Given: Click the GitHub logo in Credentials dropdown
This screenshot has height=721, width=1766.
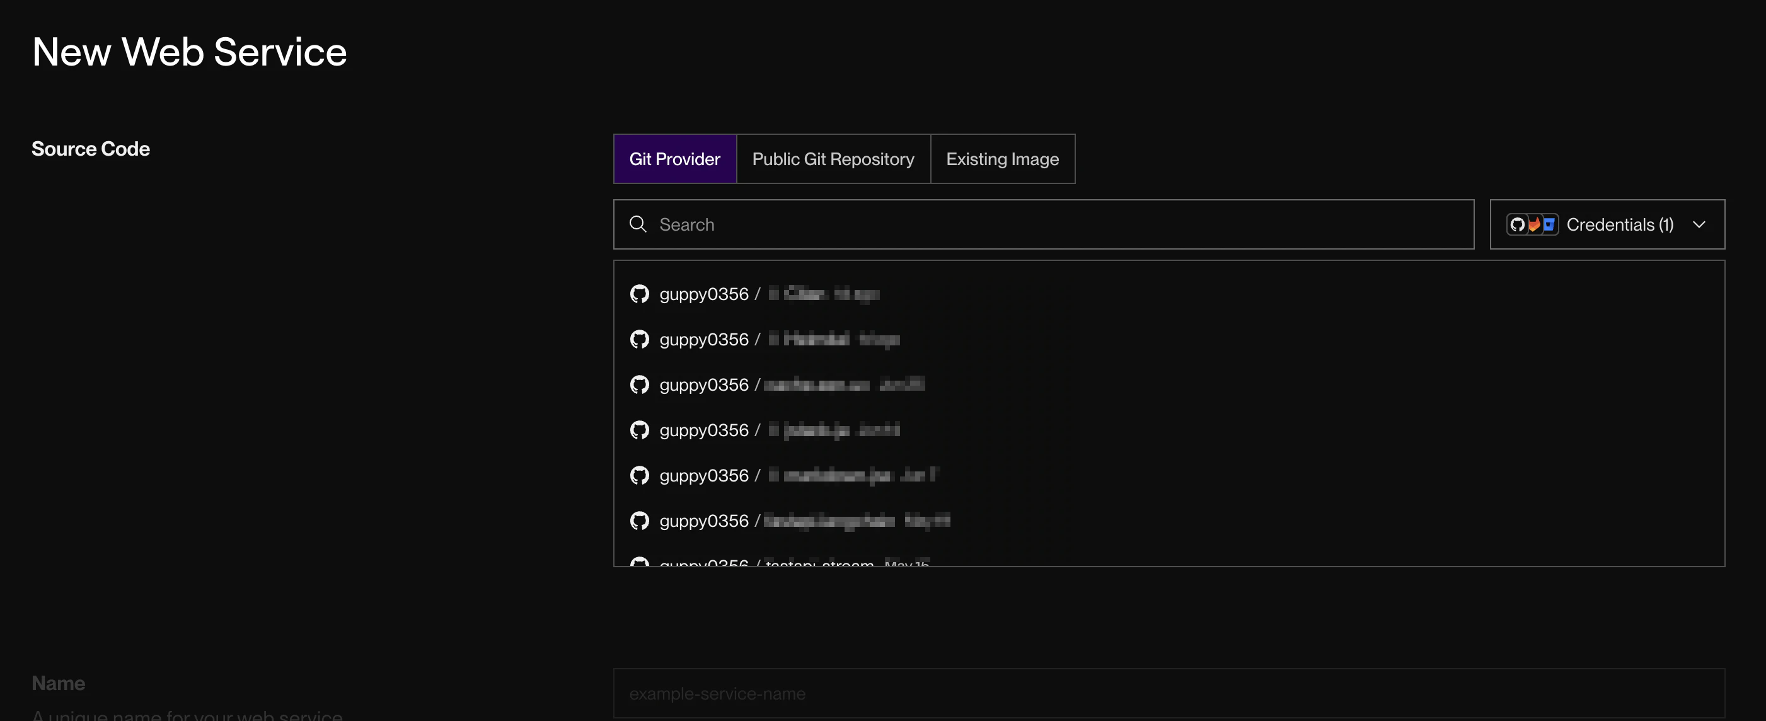Looking at the screenshot, I should [1517, 224].
